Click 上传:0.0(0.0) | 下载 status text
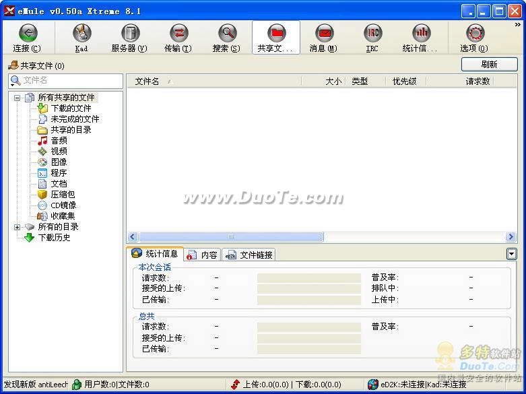 pos(292,385)
